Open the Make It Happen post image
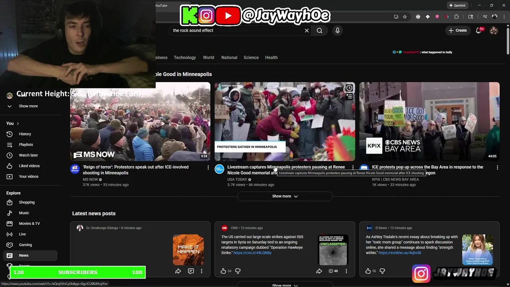This screenshot has height=287, width=510. pos(188,250)
